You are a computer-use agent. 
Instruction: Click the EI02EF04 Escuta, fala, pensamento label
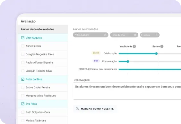click(x=98, y=69)
